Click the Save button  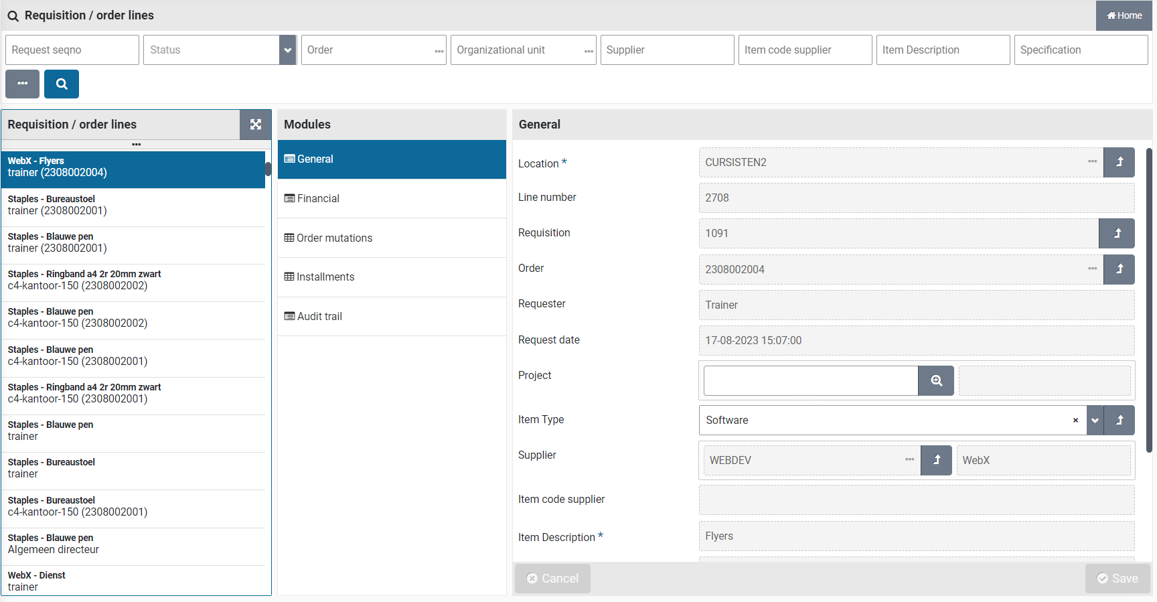pyautogui.click(x=1117, y=579)
